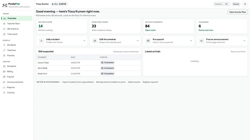Click the 10:03 PM slot cell

coord(75,63)
